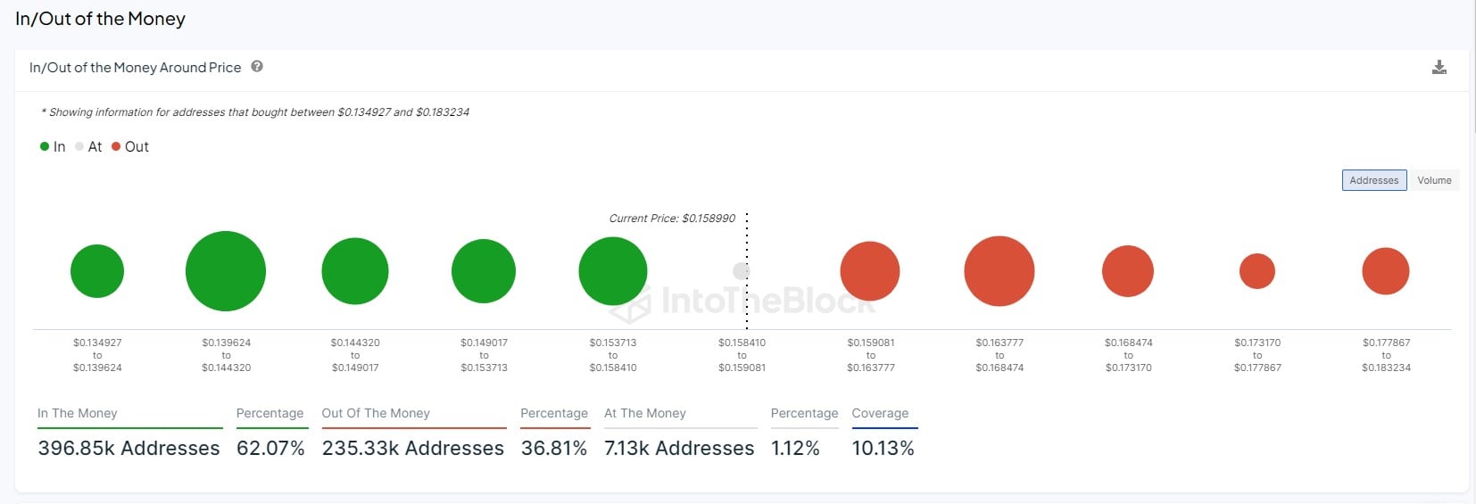Viewport: 1476px width, 504px height.
Task: Click red bubble for $0.168474 to $0.173170
Action: coord(1128,271)
